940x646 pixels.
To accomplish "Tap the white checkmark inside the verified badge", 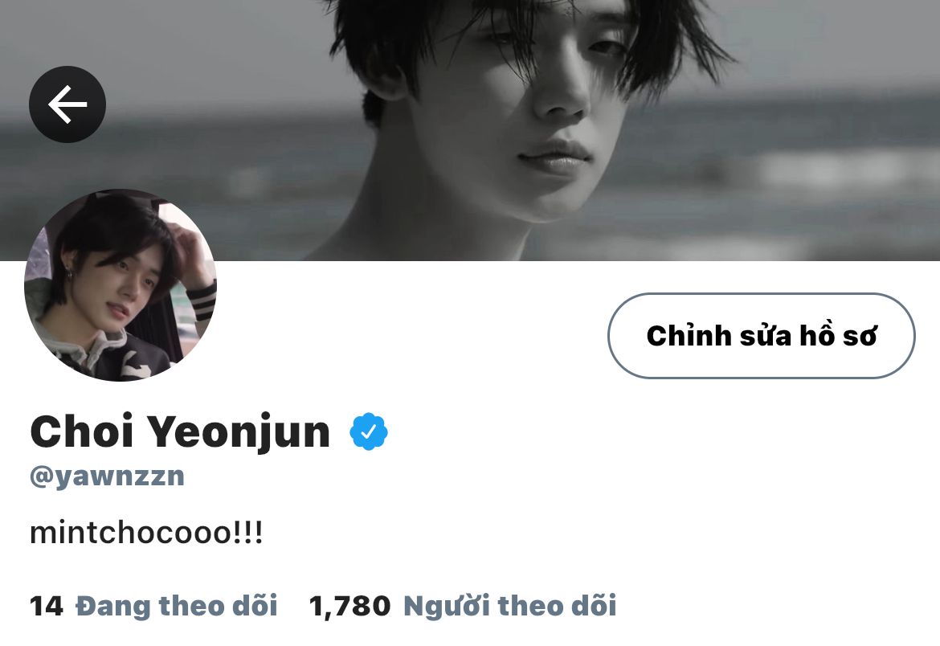I will (369, 431).
